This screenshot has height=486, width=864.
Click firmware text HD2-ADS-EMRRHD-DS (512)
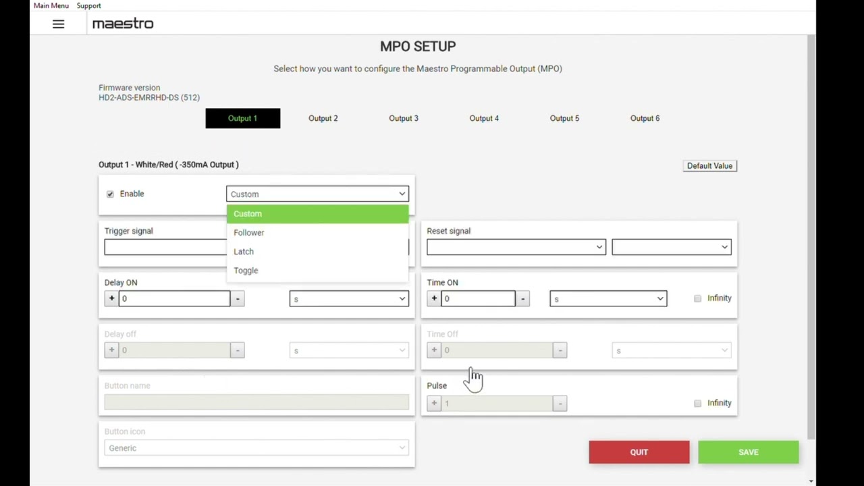[149, 97]
